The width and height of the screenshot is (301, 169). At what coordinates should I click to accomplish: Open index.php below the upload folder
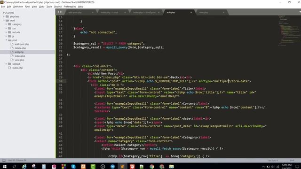coord(17,68)
